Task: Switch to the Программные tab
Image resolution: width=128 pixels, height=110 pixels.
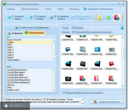Action: pos(34,33)
